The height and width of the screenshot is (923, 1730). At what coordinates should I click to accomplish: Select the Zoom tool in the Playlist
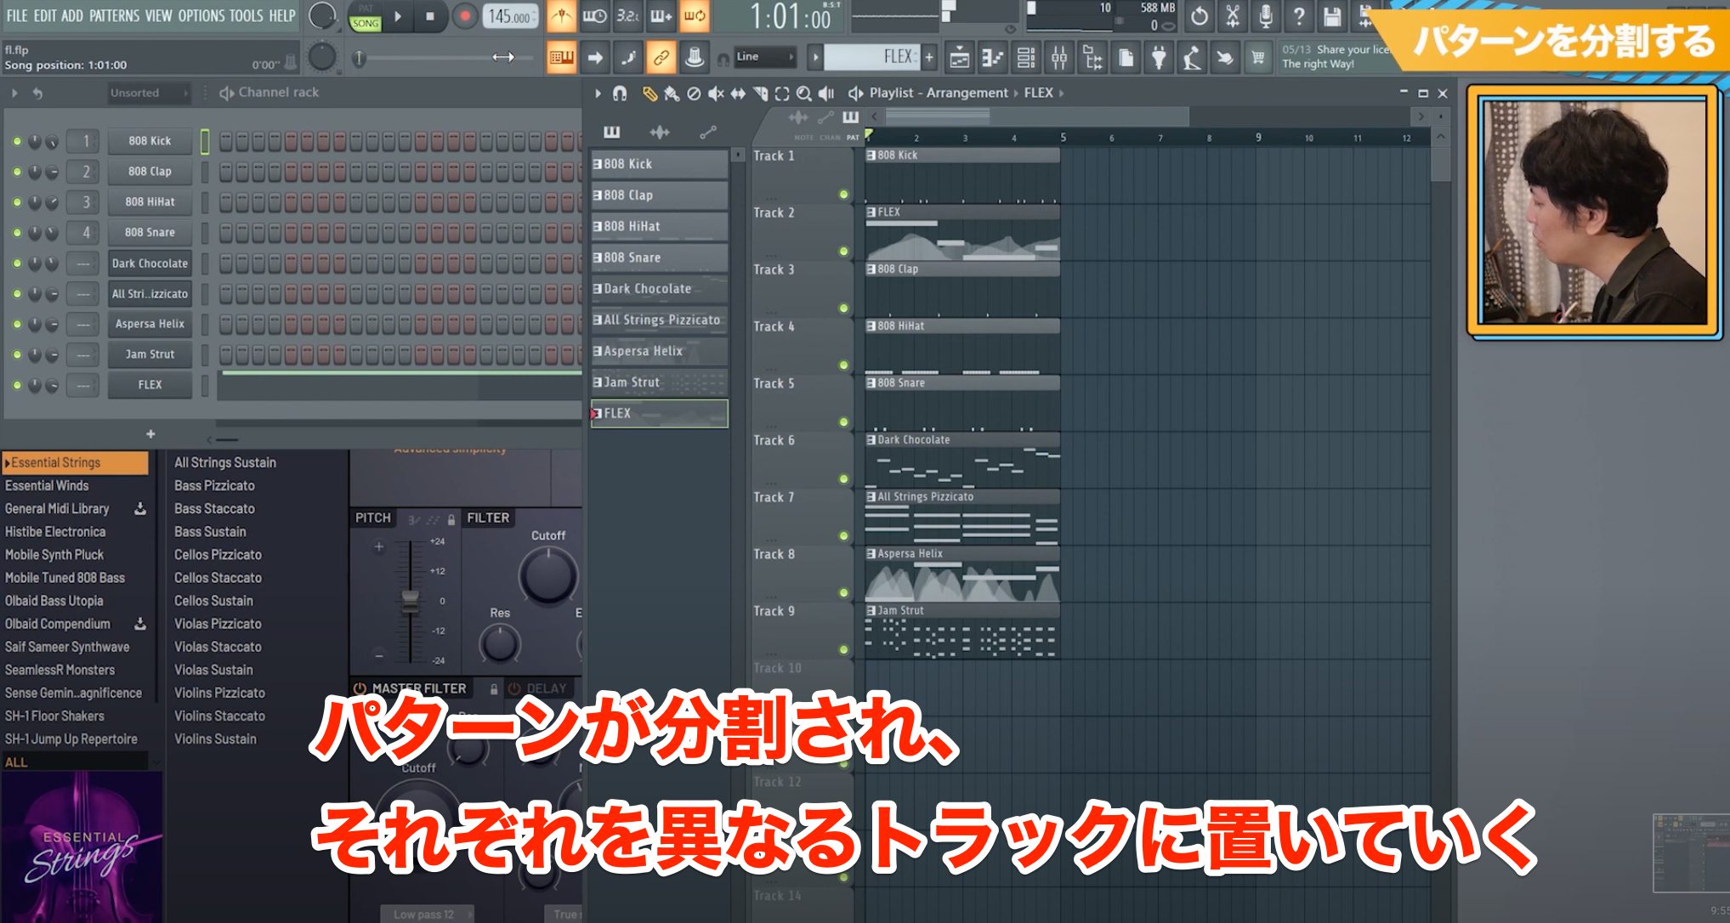point(803,93)
